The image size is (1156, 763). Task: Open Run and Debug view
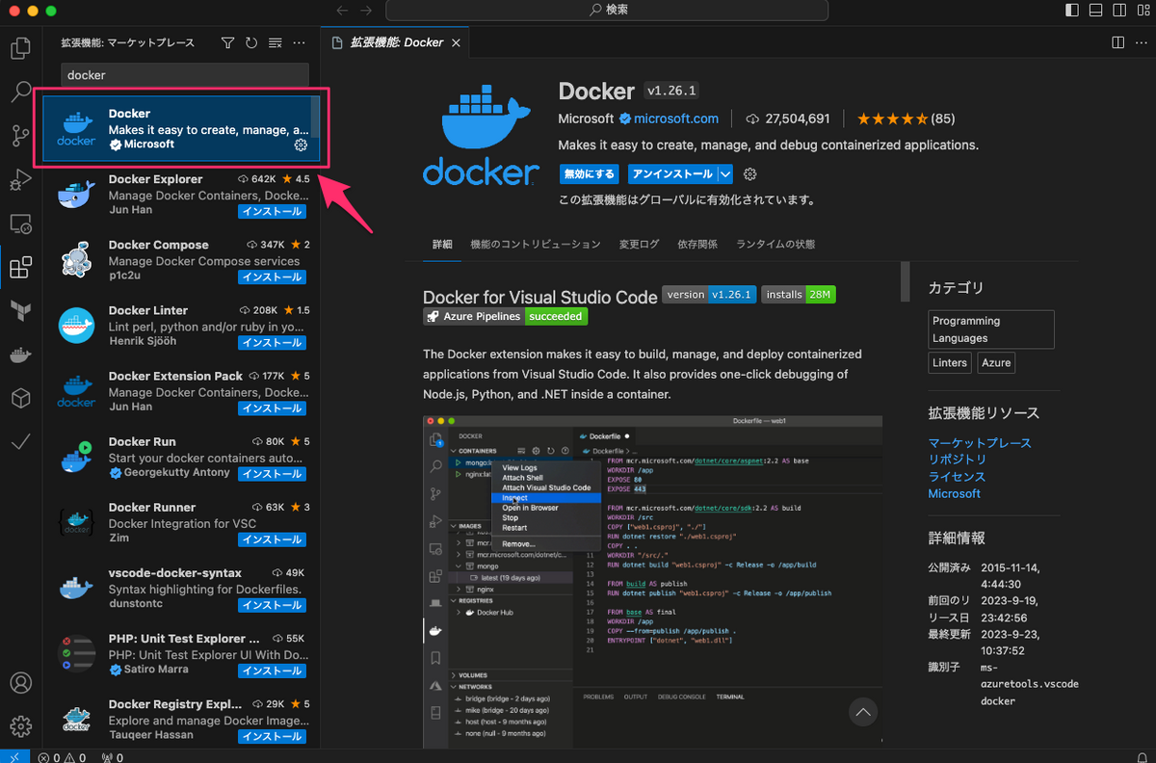[20, 180]
